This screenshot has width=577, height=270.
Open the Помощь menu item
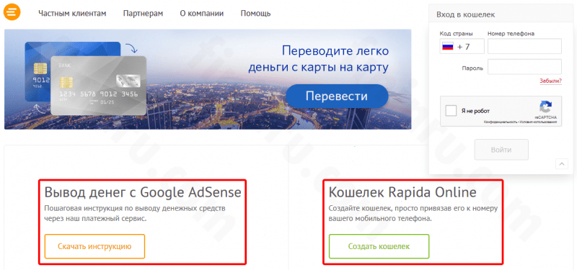pyautogui.click(x=256, y=14)
